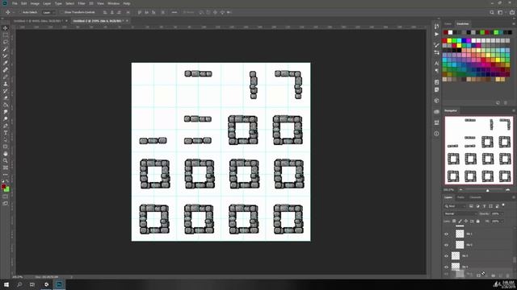Image resolution: width=517 pixels, height=290 pixels.
Task: Open the Edit Toolbar three-dots button
Action: (x=6, y=175)
